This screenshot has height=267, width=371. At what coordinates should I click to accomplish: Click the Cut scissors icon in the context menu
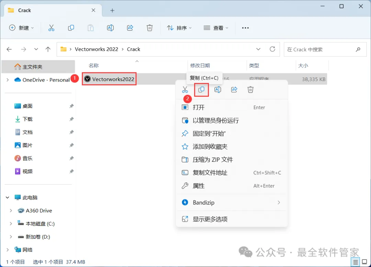(185, 90)
